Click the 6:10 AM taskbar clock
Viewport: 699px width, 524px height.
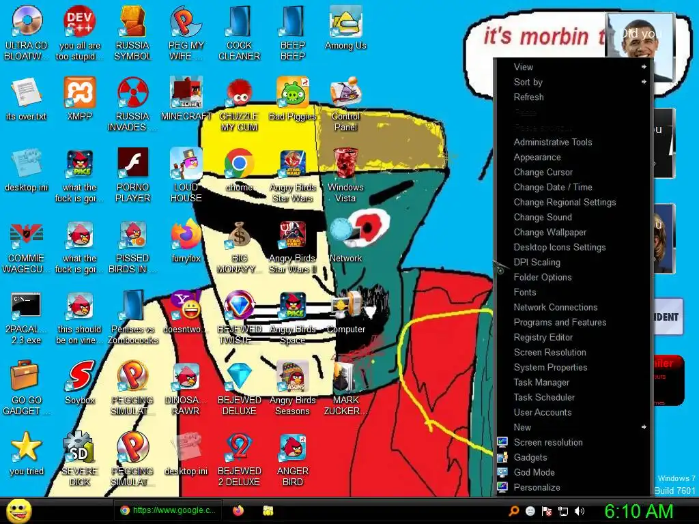click(x=639, y=511)
